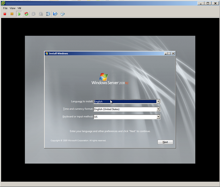The width and height of the screenshot is (220, 187).
Task: Click the Windows Server 2008 R2 logo
Action: [x=110, y=79]
